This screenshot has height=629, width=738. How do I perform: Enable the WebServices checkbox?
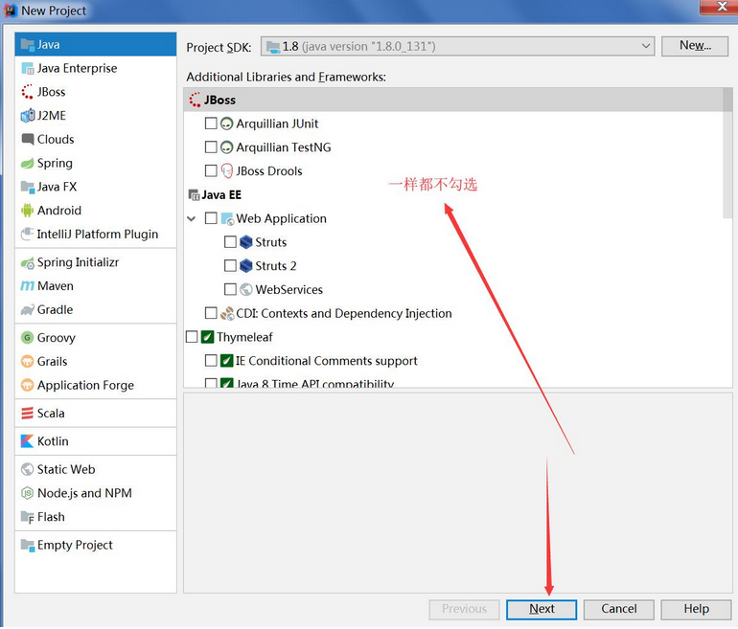[x=230, y=289]
